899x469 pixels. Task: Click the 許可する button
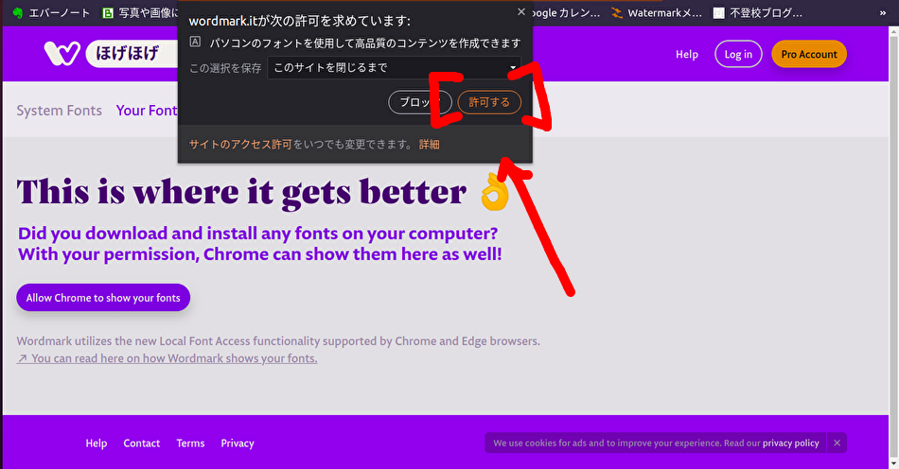489,102
